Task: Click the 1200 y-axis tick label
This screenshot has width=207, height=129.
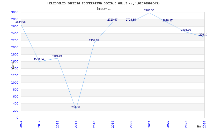Action: pyautogui.click(x=15, y=76)
